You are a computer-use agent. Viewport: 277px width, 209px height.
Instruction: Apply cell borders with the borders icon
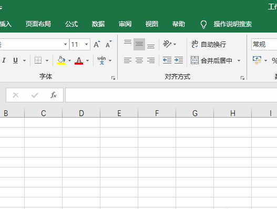tap(38, 60)
